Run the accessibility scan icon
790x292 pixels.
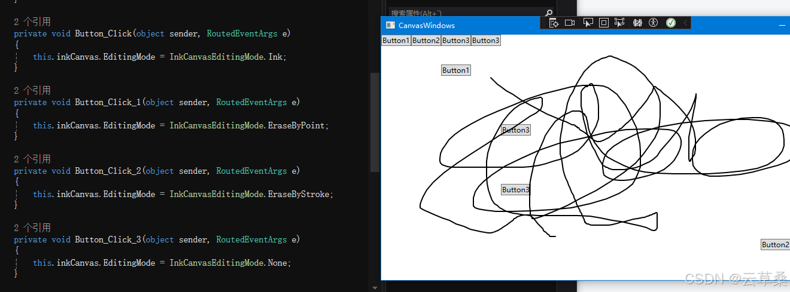pyautogui.click(x=653, y=23)
